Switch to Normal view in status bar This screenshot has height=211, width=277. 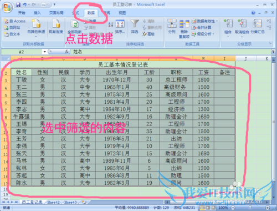[202, 208]
